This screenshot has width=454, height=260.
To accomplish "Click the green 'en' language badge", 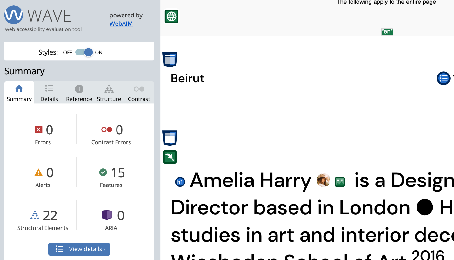I will (x=387, y=31).
